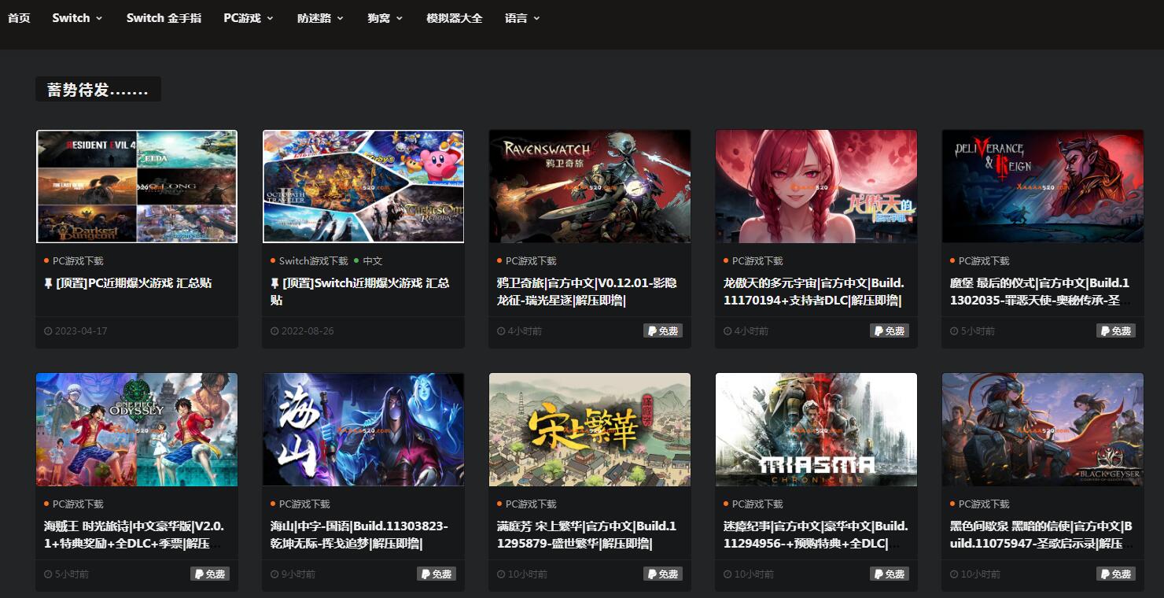Expand the 狗窝 dropdown chevron
The image size is (1164, 598).
[x=400, y=18]
